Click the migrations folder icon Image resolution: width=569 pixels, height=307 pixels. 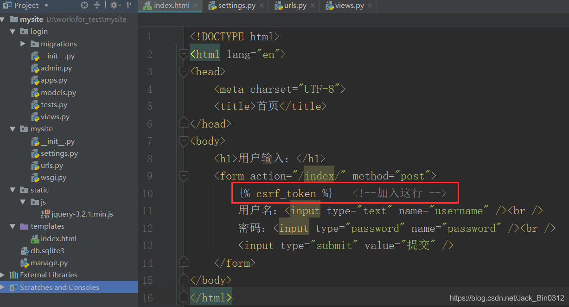click(35, 44)
